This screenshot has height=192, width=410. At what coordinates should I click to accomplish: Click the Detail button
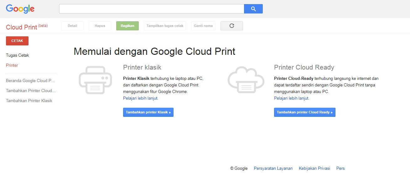[72, 26]
